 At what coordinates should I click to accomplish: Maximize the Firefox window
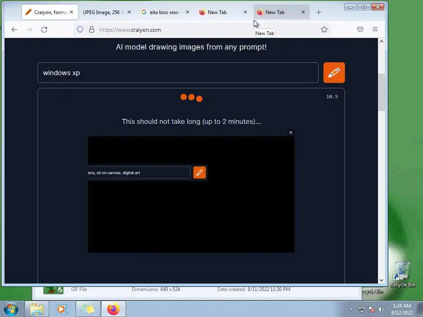pos(364,7)
